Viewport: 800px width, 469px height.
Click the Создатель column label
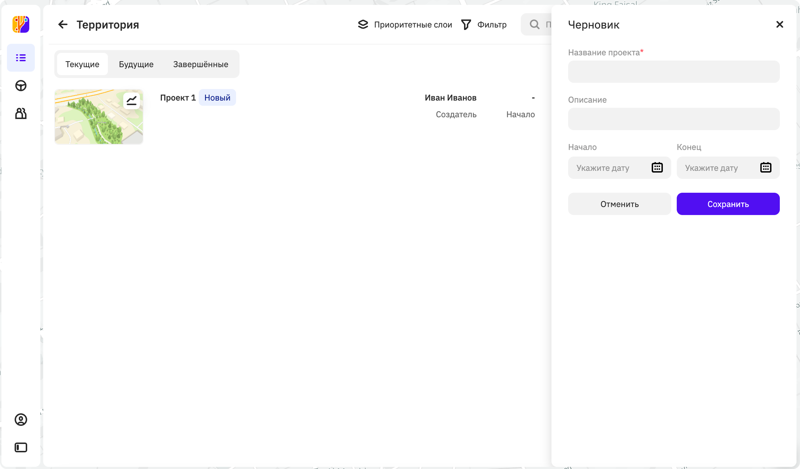click(x=456, y=114)
